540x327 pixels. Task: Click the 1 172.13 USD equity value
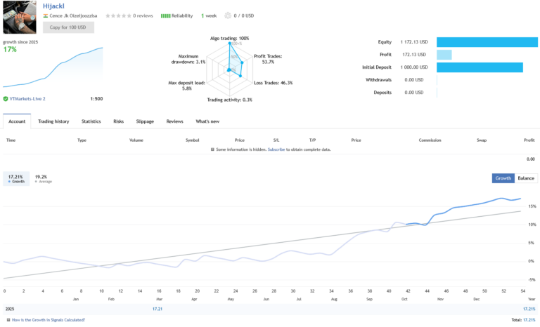pyautogui.click(x=414, y=42)
